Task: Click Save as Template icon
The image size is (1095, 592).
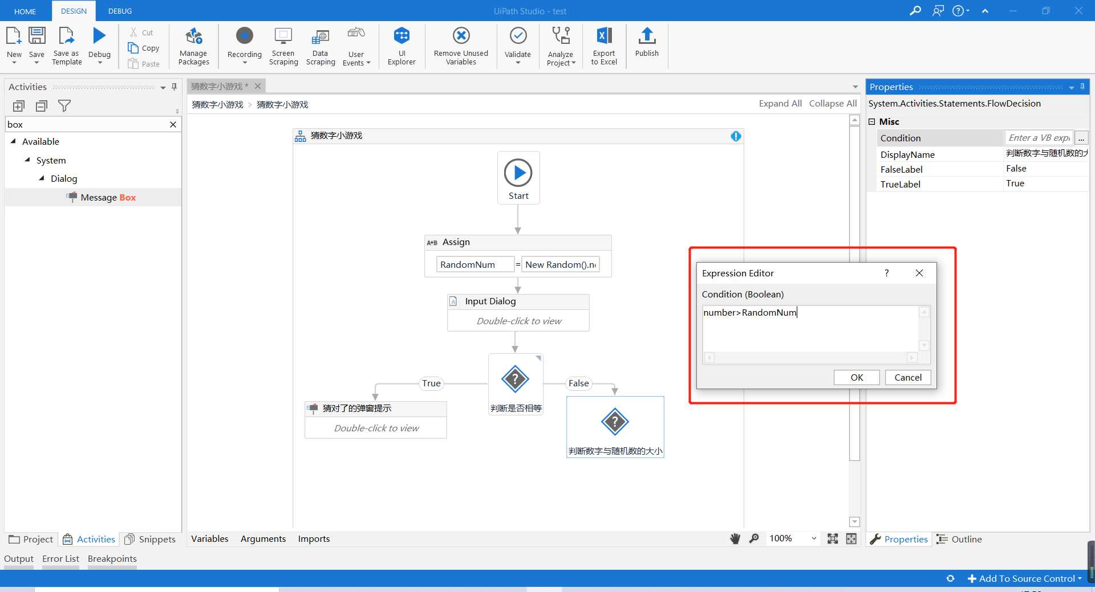Action: click(x=67, y=36)
